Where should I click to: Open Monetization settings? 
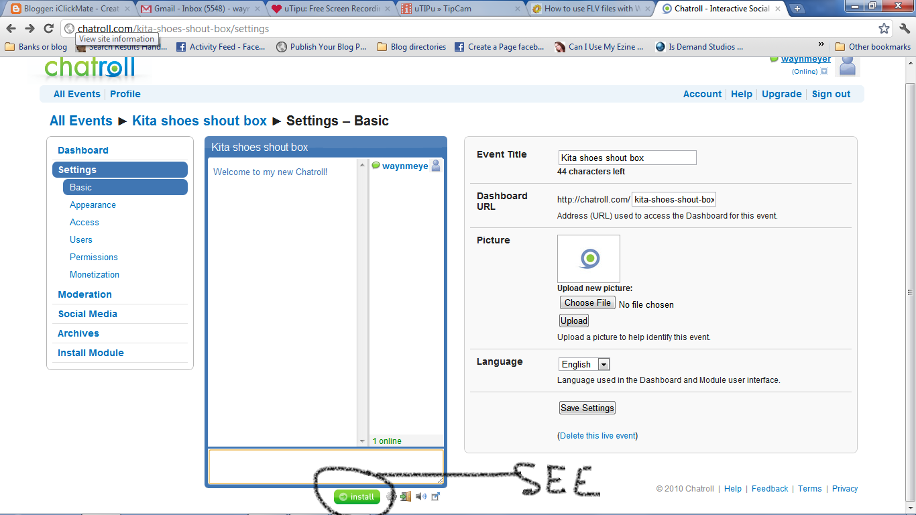pyautogui.click(x=95, y=274)
